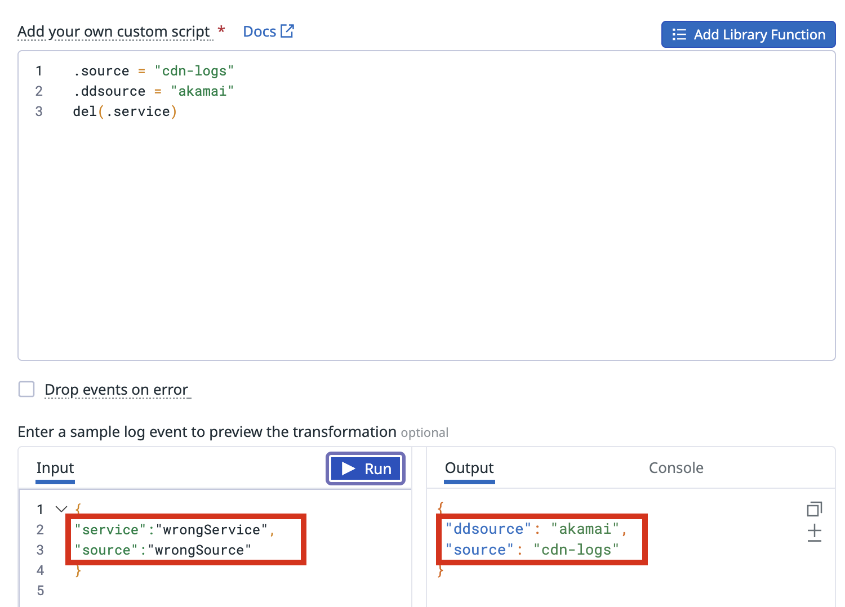Click script line .ddsource = "akamai"
This screenshot has width=845, height=607.
pos(153,91)
